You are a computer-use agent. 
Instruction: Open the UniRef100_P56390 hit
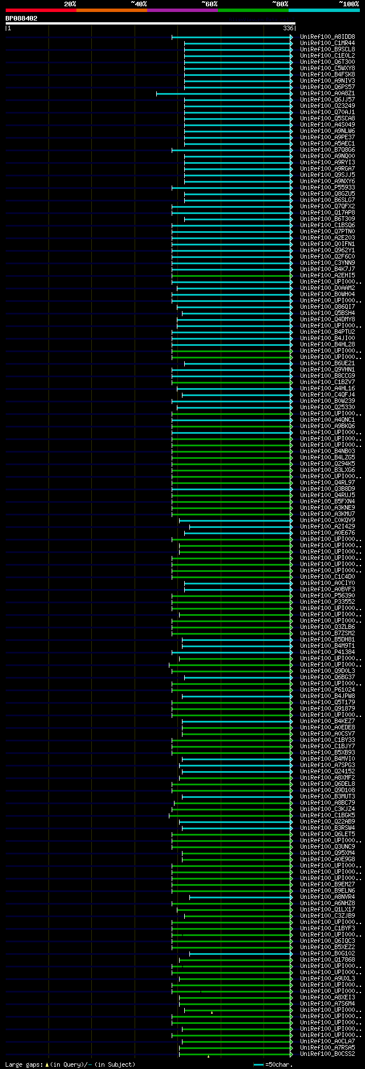point(327,596)
